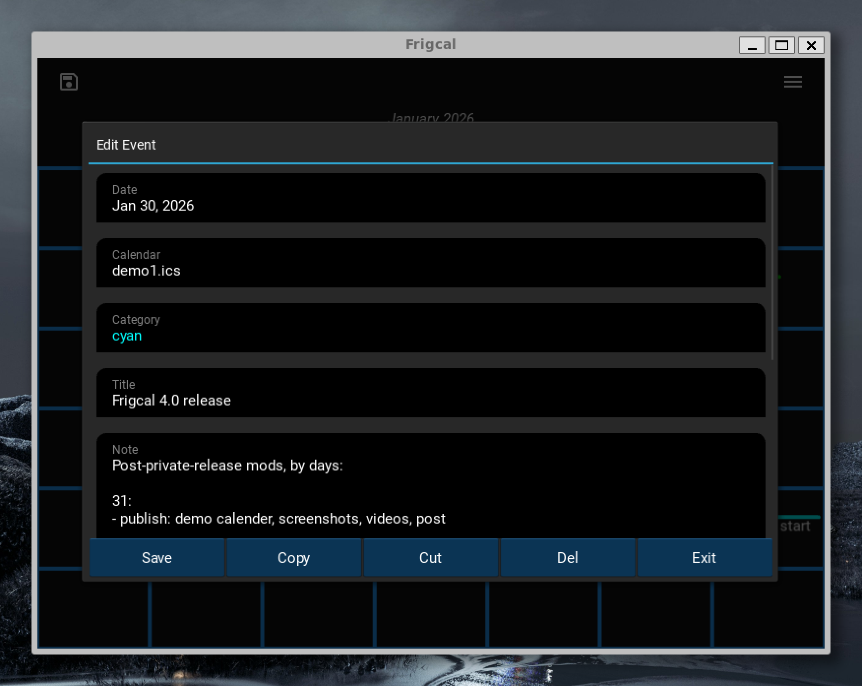Close the Frigcal window
The image size is (862, 686).
click(811, 45)
